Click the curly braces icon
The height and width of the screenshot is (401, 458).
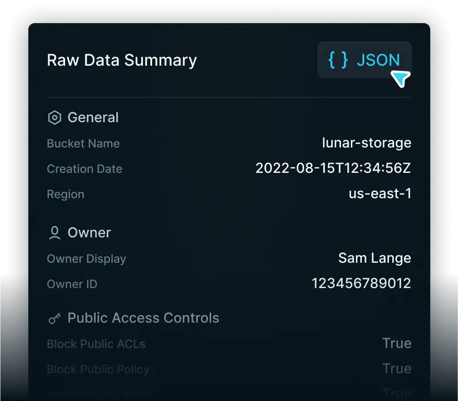[338, 60]
